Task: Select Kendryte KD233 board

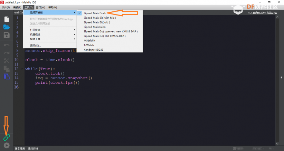Action: (x=110, y=50)
